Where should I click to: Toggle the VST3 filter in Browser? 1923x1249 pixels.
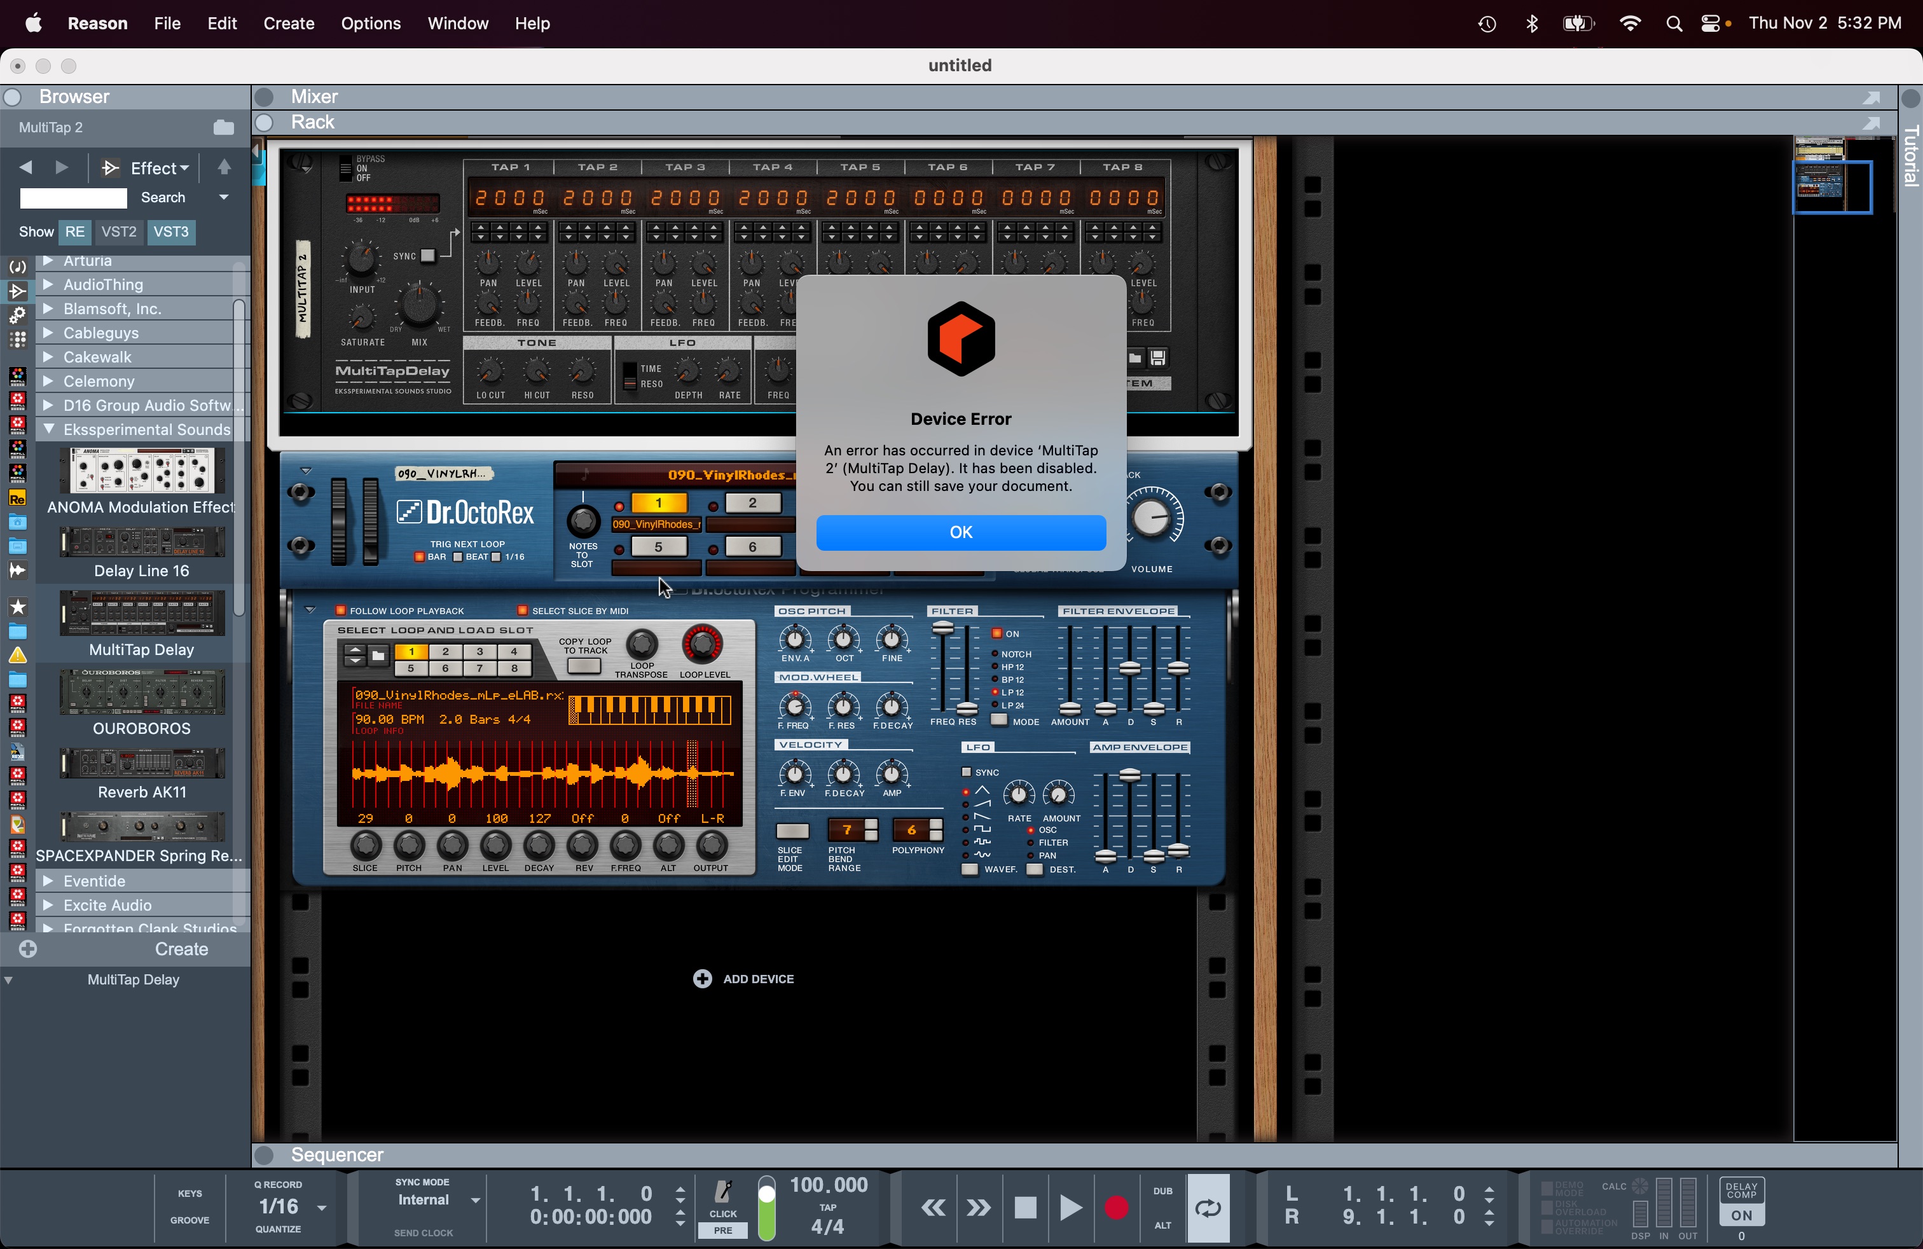[x=170, y=232]
